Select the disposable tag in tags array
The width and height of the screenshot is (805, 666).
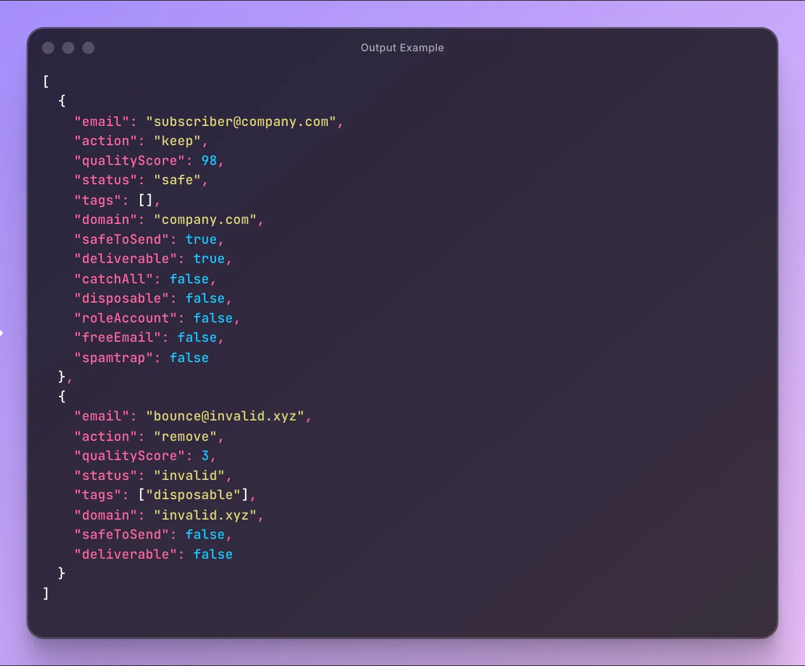(x=194, y=495)
